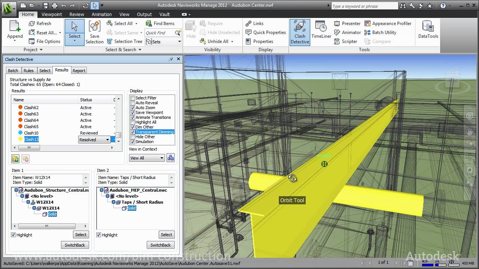Open File Options
This screenshot has height=269, width=479.
(44, 41)
